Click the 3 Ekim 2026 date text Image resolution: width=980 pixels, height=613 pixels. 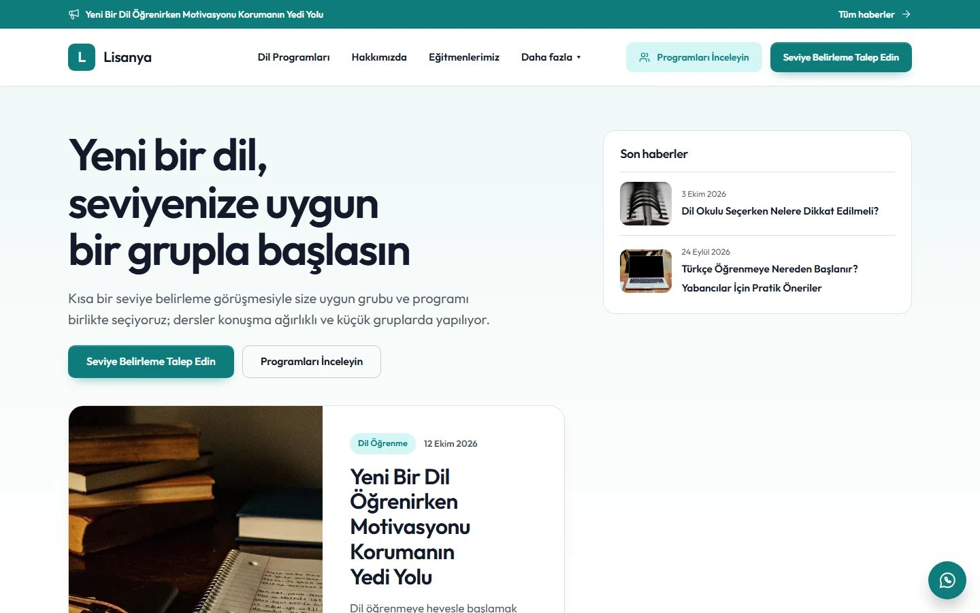click(704, 194)
